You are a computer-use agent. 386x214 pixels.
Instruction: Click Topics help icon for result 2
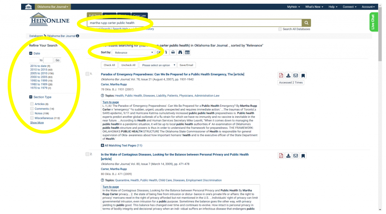pos(103,180)
